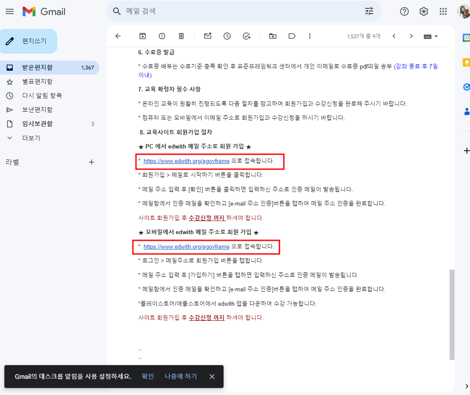Open Google apps grid icon
This screenshot has width=470, height=395.
(x=443, y=11)
